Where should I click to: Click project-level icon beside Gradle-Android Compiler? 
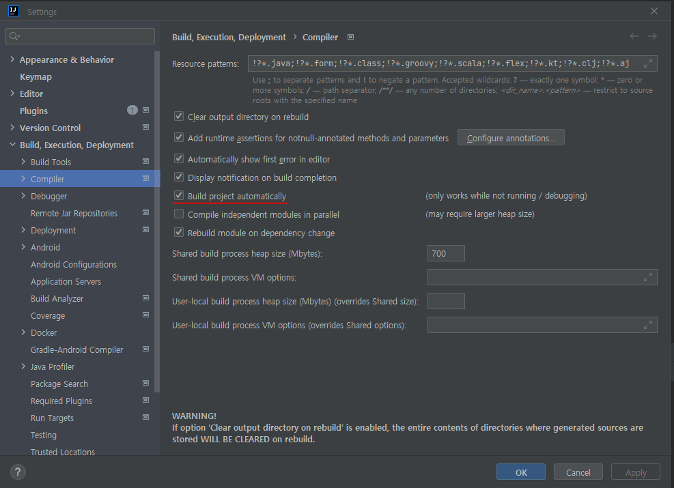click(145, 349)
